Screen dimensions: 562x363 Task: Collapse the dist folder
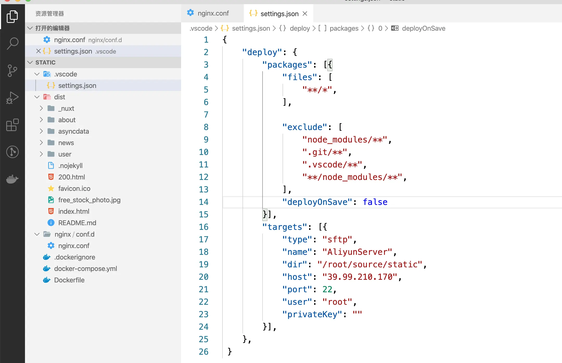[37, 97]
